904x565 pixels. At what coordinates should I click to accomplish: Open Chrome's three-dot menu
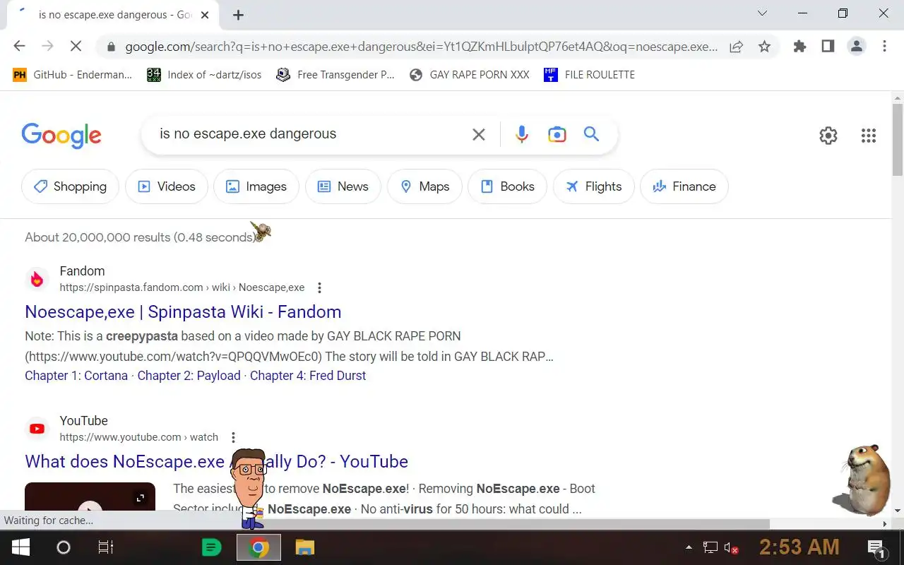click(x=884, y=47)
